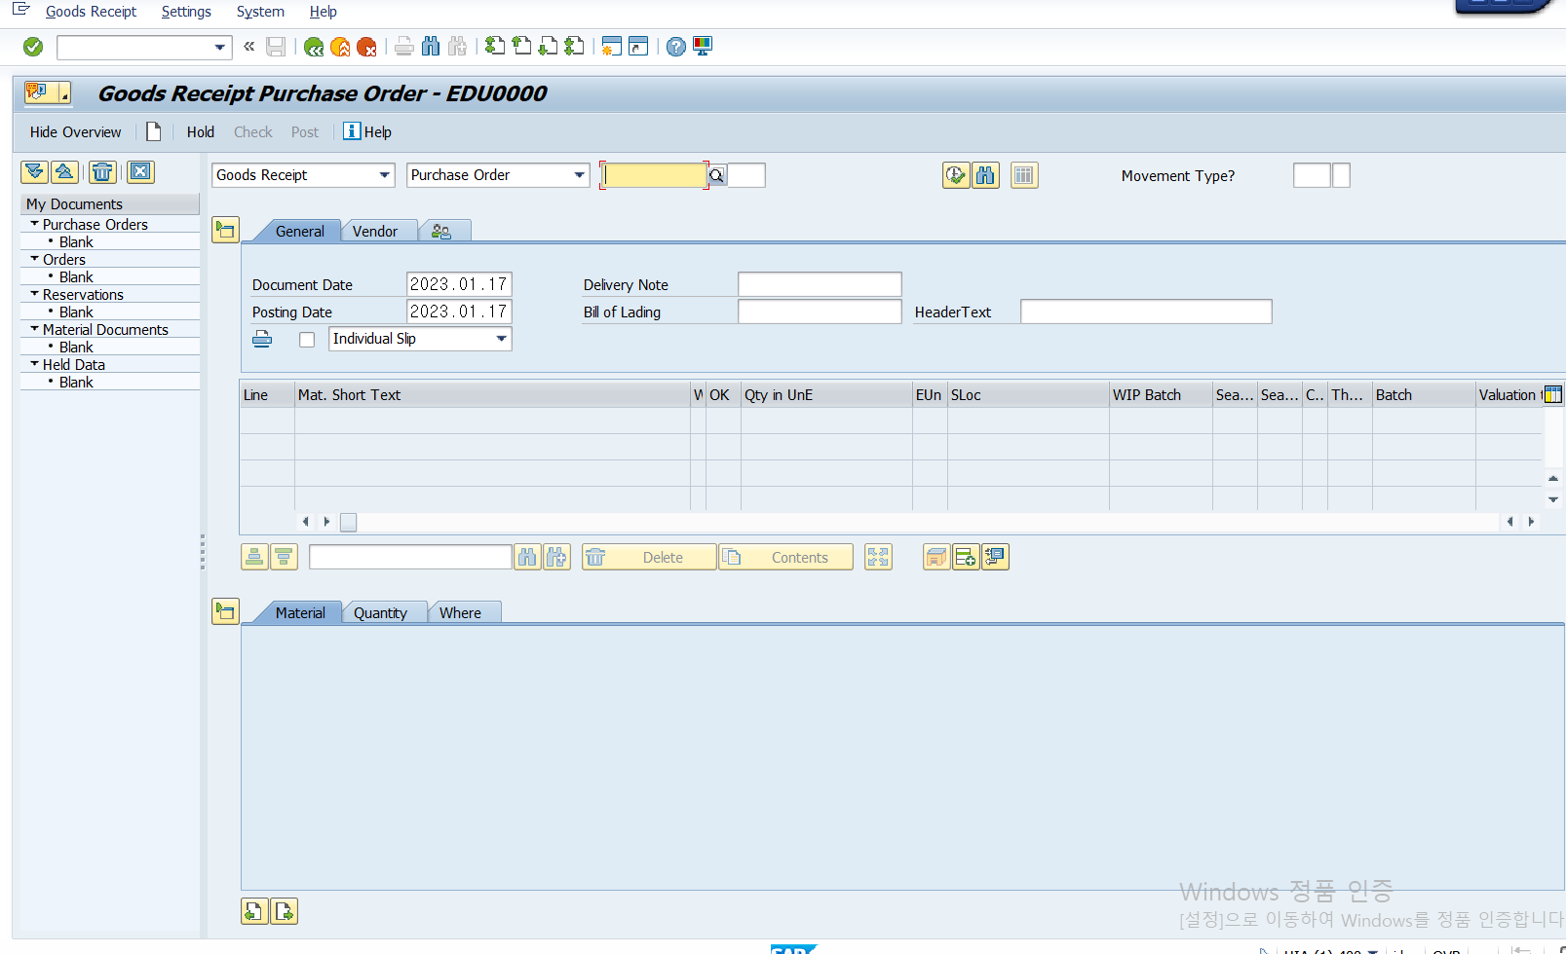
Task: Click the First page navigation icon
Action: click(x=495, y=46)
